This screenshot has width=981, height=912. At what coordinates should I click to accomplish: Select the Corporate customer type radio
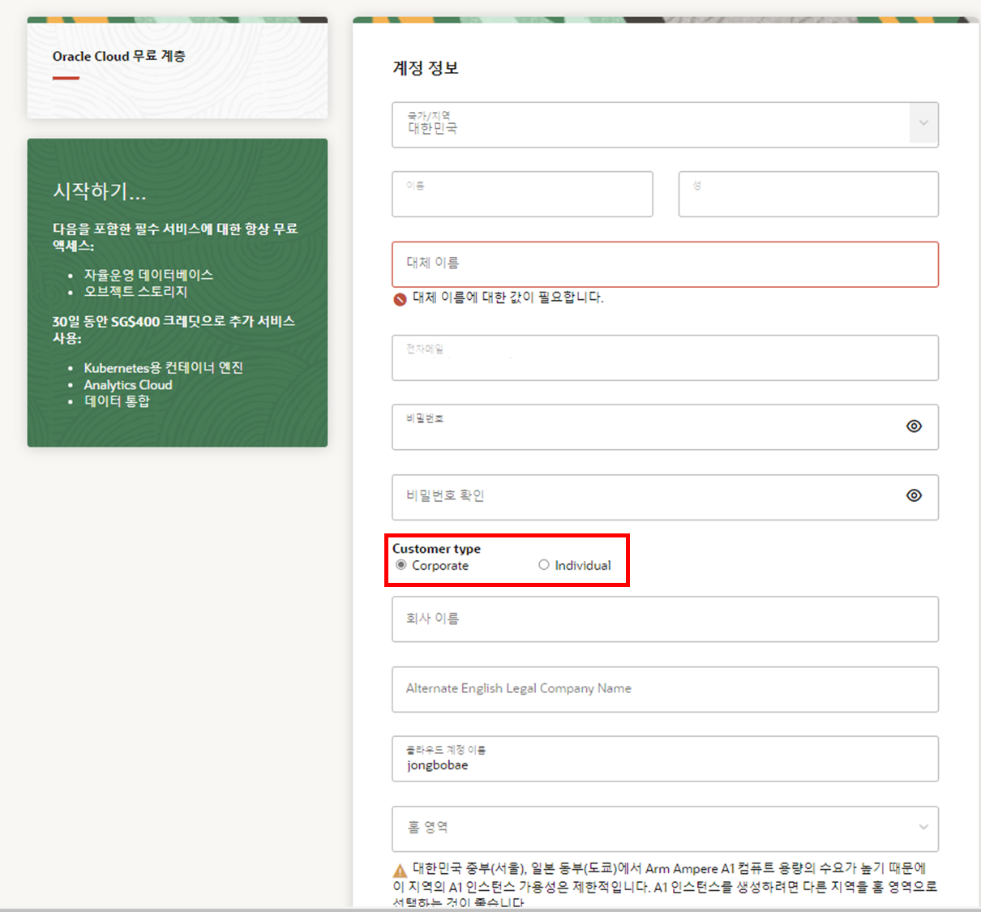(x=401, y=565)
